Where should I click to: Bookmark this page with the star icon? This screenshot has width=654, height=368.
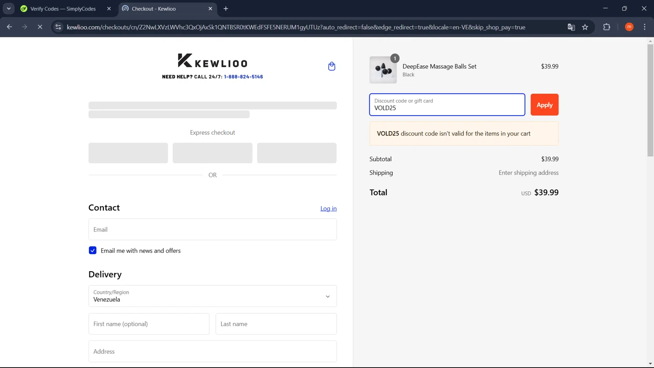pyautogui.click(x=585, y=27)
